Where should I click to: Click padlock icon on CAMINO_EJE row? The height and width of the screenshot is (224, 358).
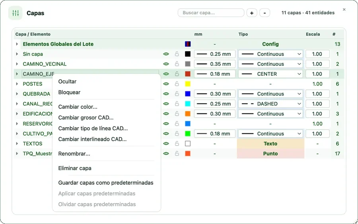point(177,74)
